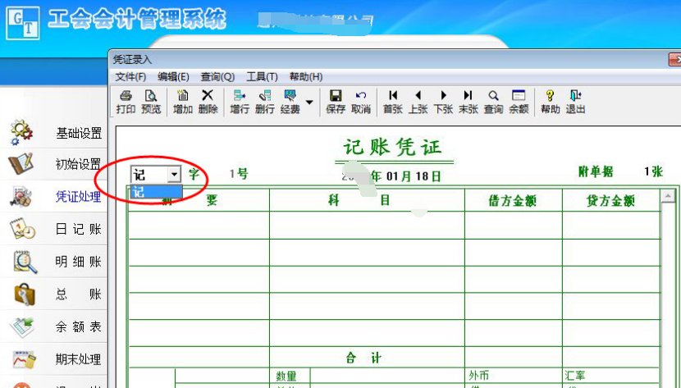Open the 编辑(E) menu

(173, 77)
